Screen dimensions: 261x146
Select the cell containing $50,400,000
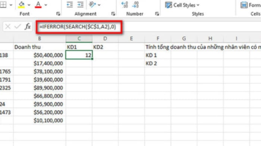point(40,55)
